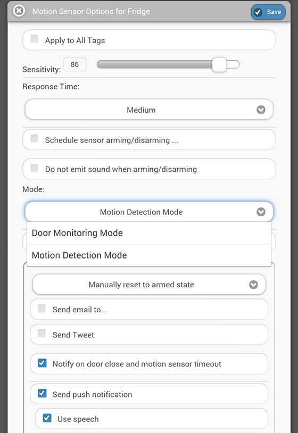This screenshot has width=298, height=433.
Task: Enable the Send email to checkbox
Action: [42, 308]
